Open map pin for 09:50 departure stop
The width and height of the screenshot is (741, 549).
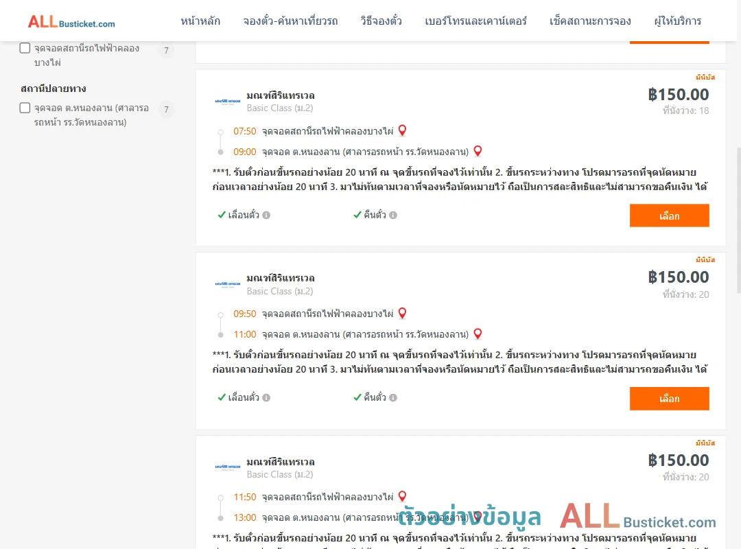pyautogui.click(x=402, y=313)
